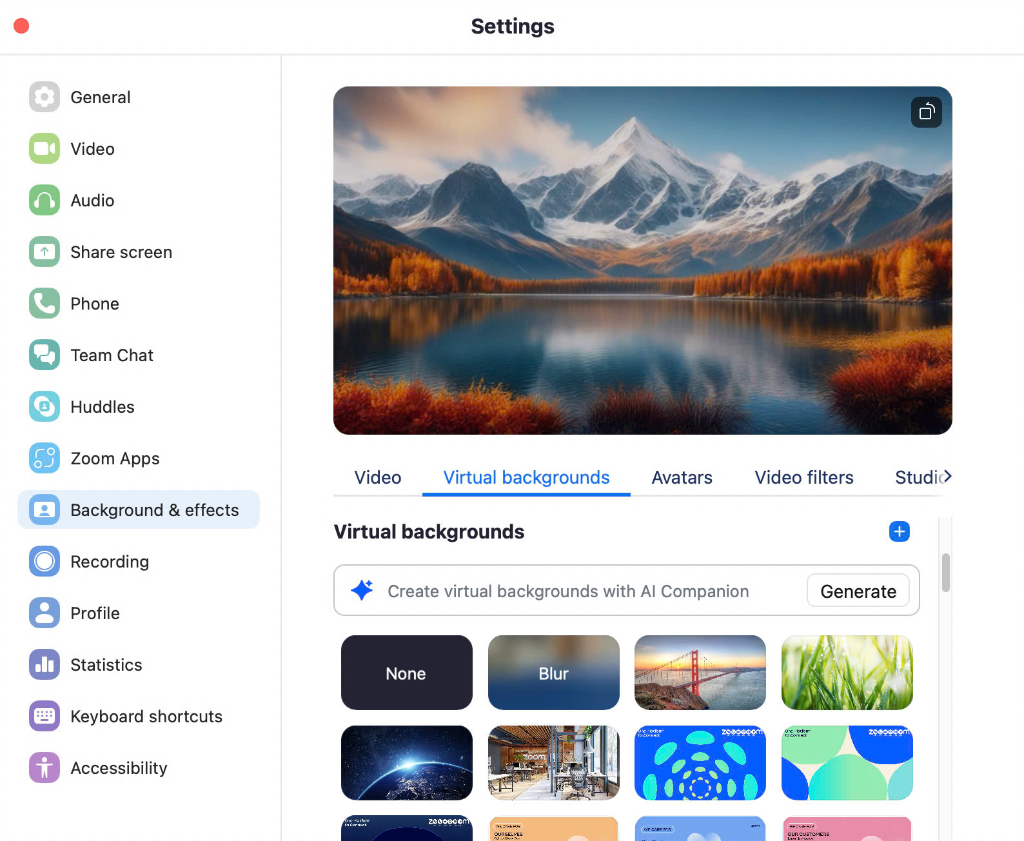Open the Huddles icon in sidebar
Image resolution: width=1024 pixels, height=841 pixels.
[44, 407]
